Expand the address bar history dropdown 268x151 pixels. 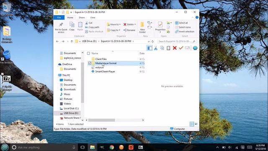(149, 42)
